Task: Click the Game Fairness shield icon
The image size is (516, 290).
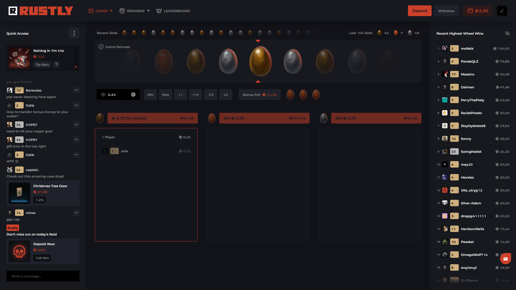Action: (101, 47)
